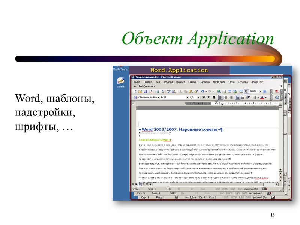The width and height of the screenshot is (300, 225).
Task: Open the Вставка menu
Action: tap(168, 82)
